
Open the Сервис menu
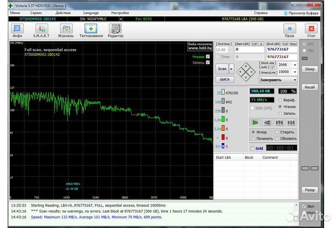[36, 13]
